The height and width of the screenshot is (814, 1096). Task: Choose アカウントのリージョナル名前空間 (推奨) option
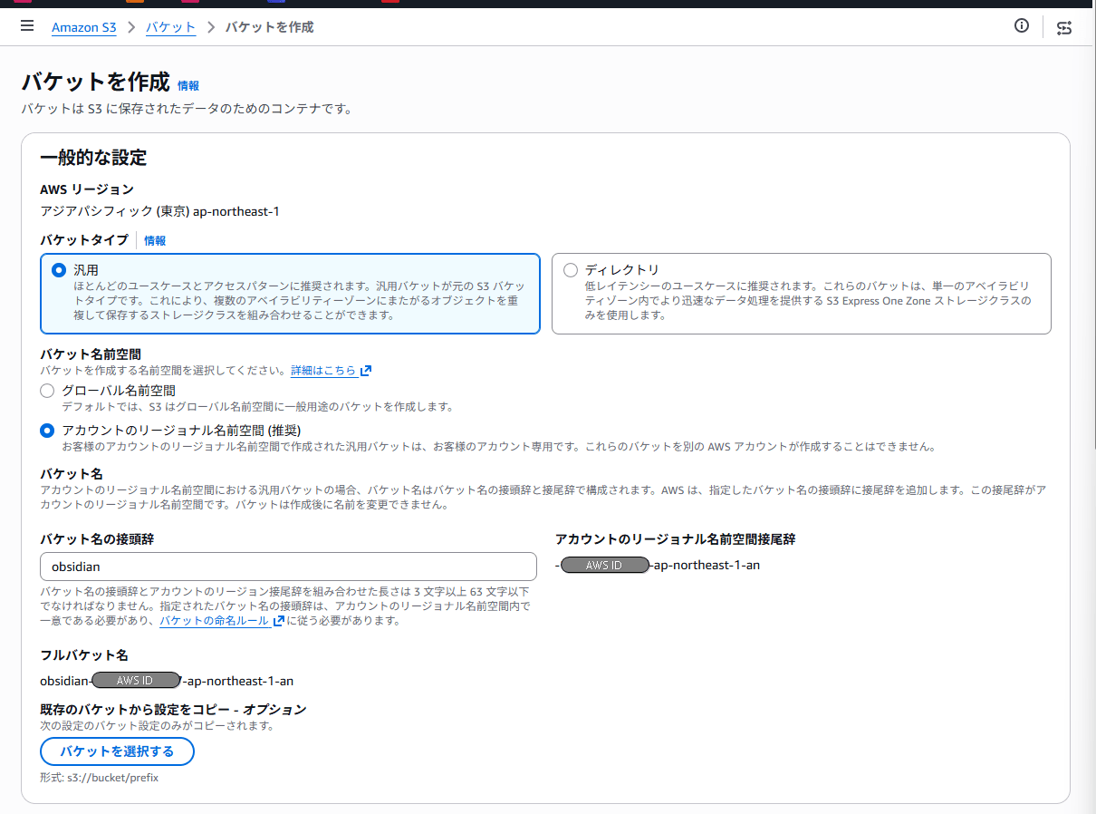point(47,431)
